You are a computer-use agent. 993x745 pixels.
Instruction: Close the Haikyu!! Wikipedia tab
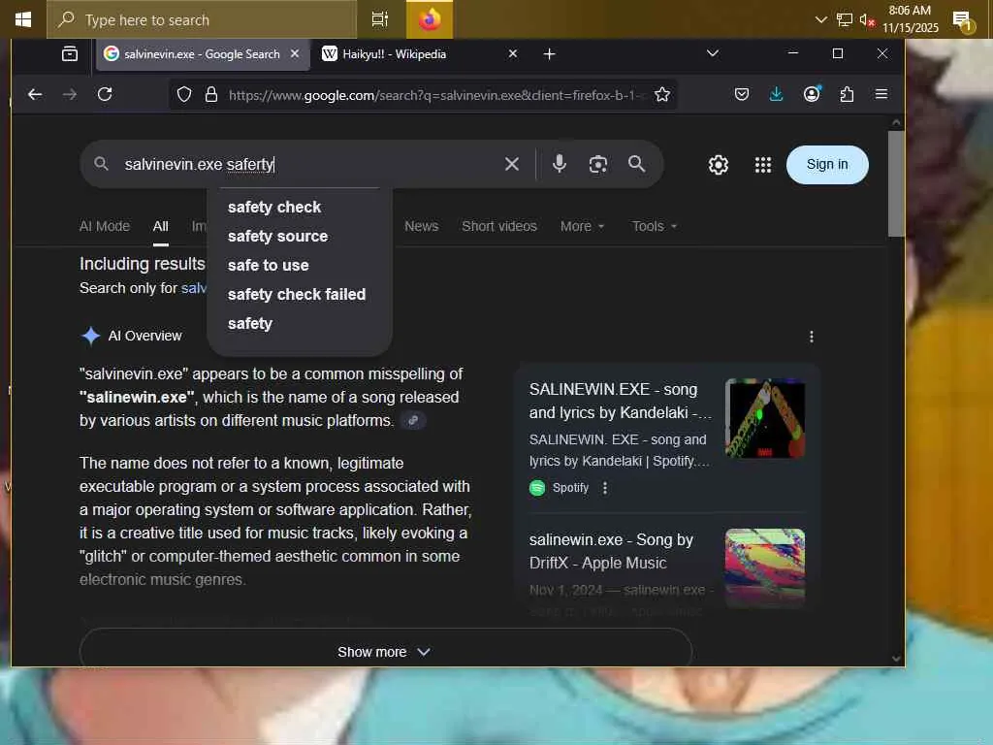click(x=513, y=54)
